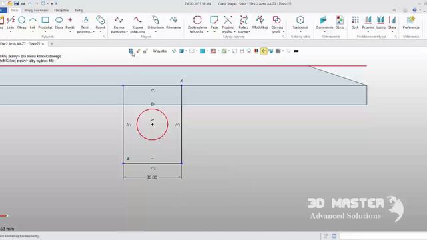Viewport: 427px width, 240px height.
Task: Select the Elipsa (ellipse) tool
Action: coord(59,22)
